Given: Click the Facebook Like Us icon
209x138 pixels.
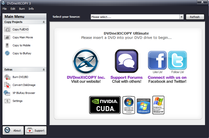Looking at the screenshot, I should 157,60.
